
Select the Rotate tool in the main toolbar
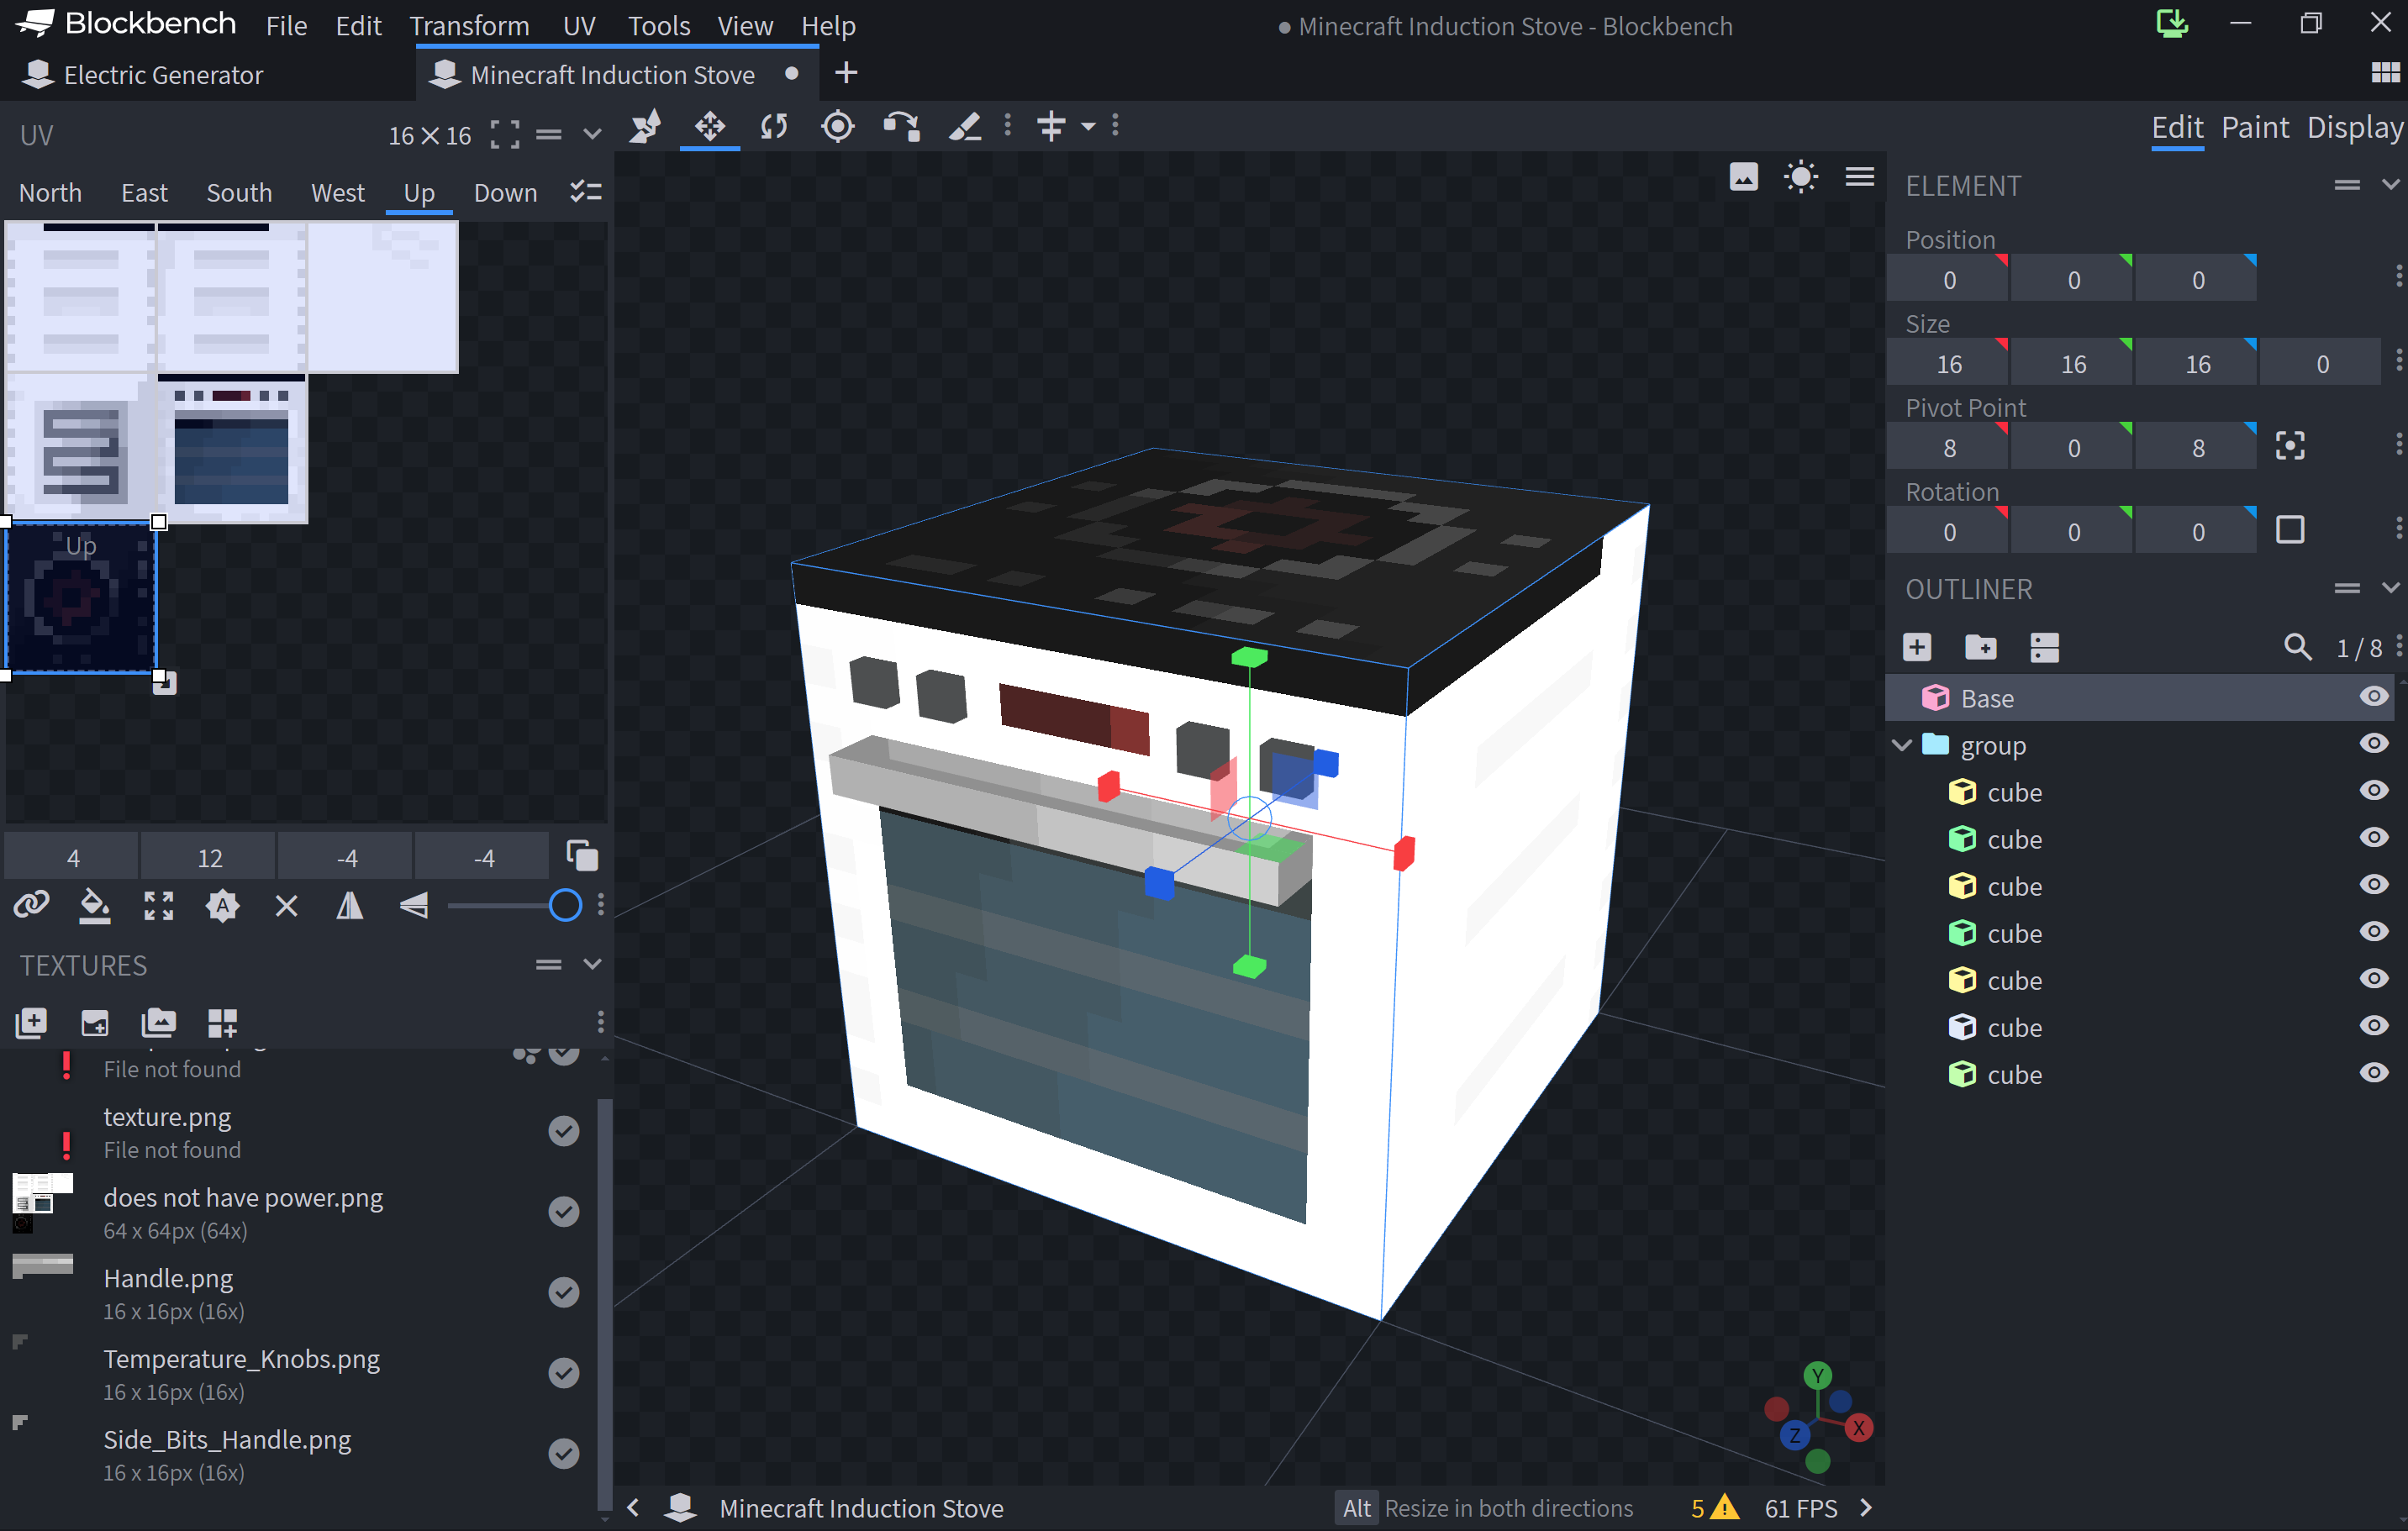click(x=774, y=127)
